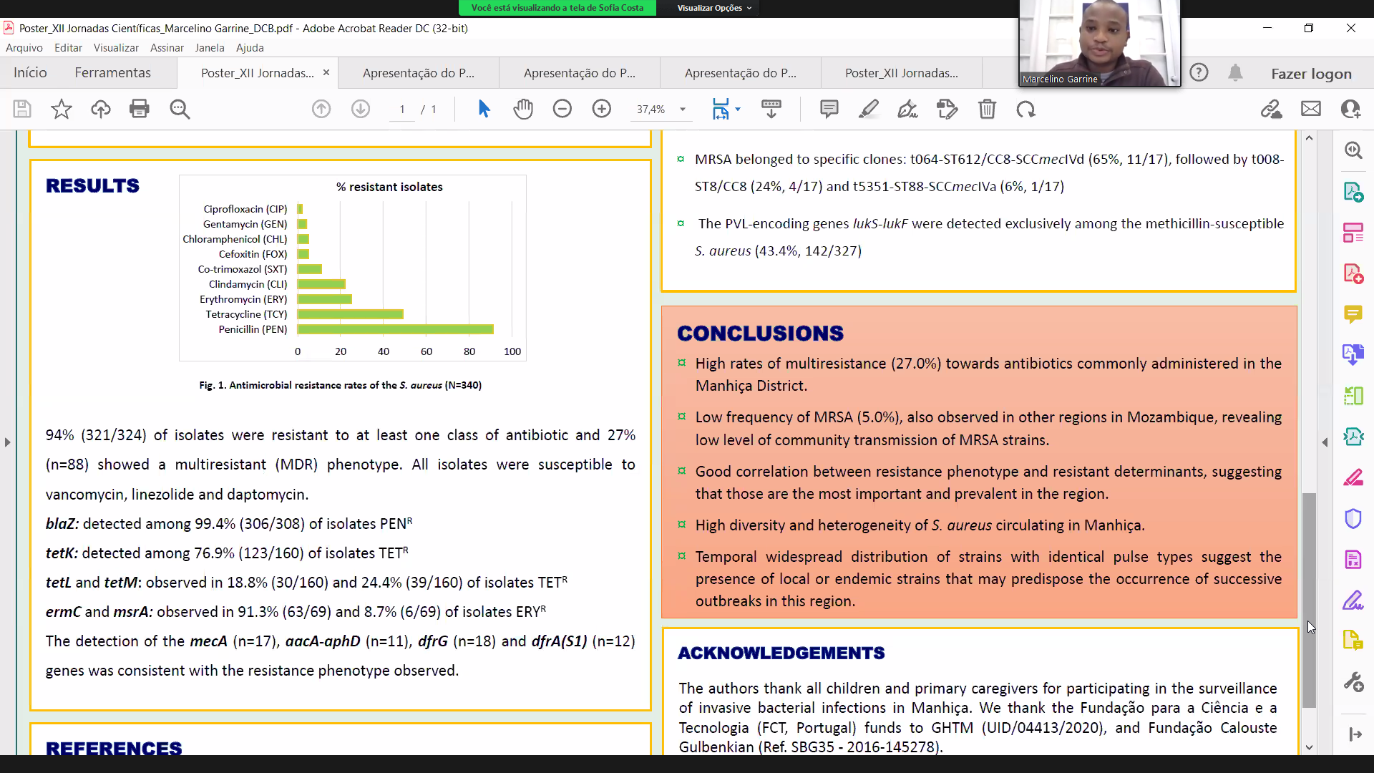Click Fazer logon link
This screenshot has width=1374, height=773.
pos(1311,74)
